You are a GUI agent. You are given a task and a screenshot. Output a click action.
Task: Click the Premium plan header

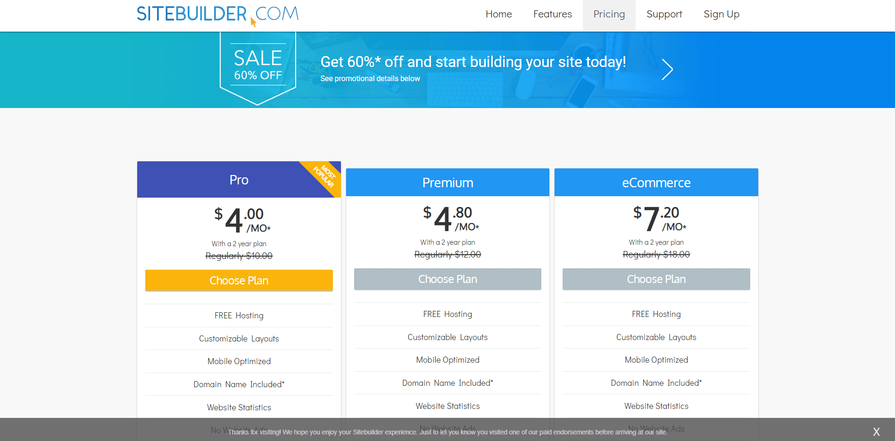(x=447, y=183)
